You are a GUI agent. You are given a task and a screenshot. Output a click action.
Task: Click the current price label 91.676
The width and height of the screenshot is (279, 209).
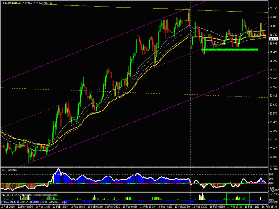pos(273,38)
